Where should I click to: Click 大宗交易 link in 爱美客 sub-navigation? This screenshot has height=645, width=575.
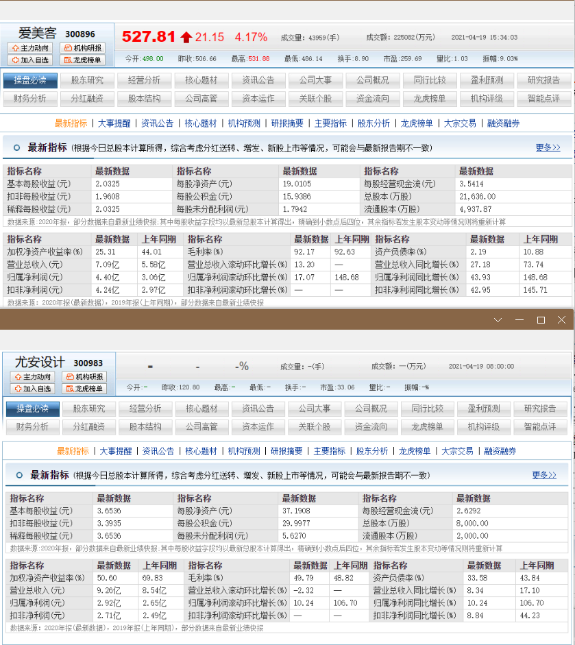point(460,123)
